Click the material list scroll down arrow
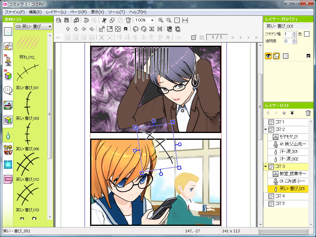 pyautogui.click(x=50, y=218)
